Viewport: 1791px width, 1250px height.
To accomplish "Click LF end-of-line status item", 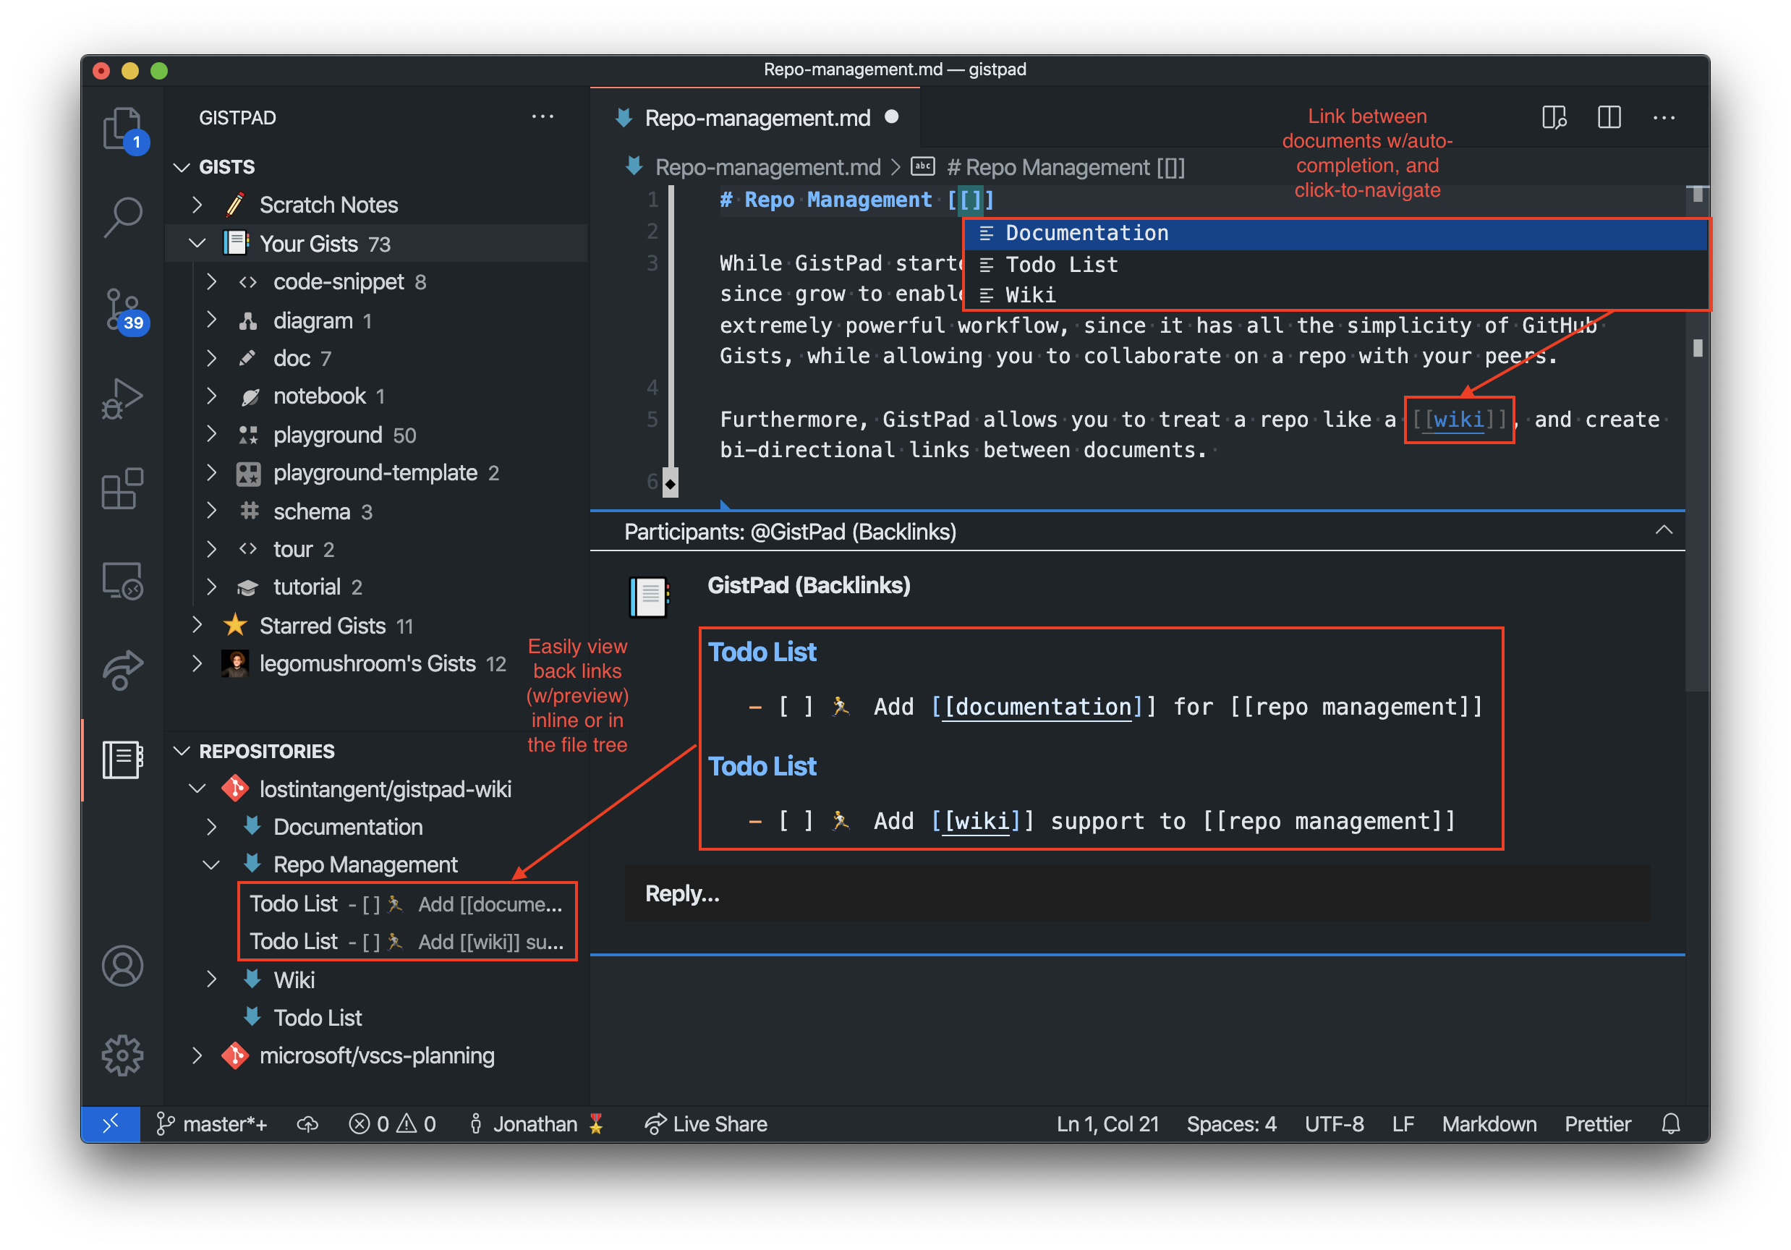I will coord(1402,1123).
